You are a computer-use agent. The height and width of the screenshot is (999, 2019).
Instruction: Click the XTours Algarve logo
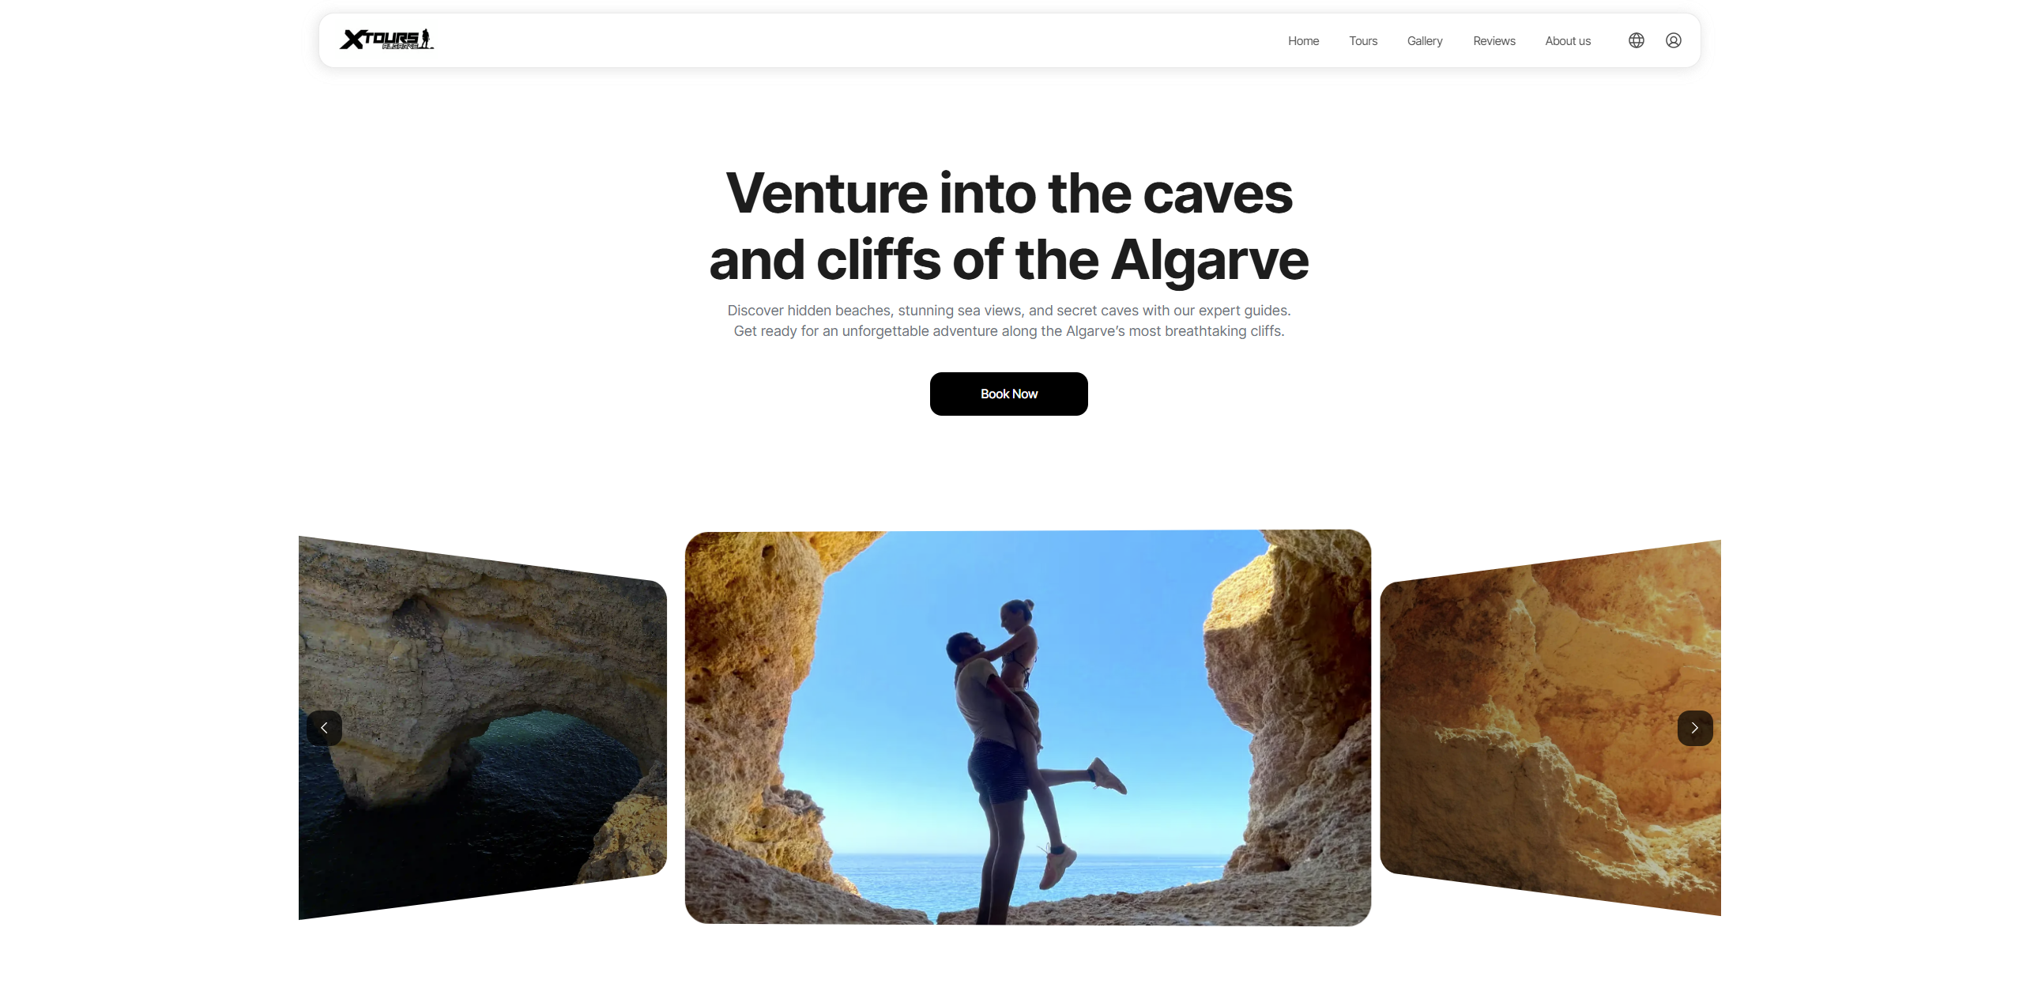(386, 40)
